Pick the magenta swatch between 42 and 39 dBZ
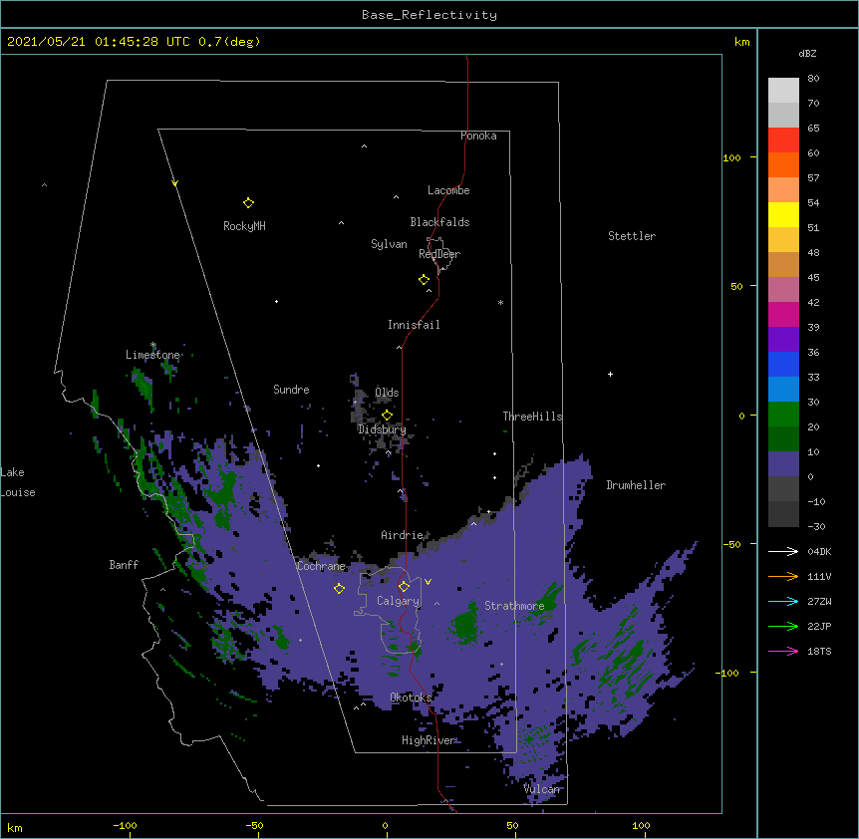Viewport: 859px width, 839px height. 783,314
